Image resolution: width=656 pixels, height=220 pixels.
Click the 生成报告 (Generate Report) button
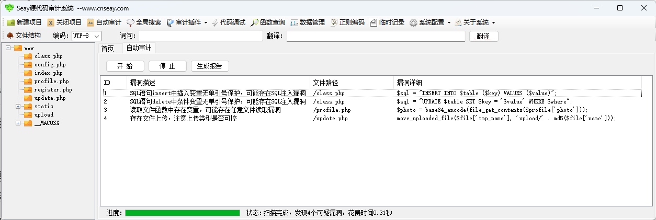[x=209, y=66]
